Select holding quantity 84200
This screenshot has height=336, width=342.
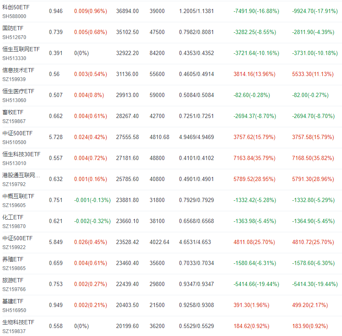157,53
